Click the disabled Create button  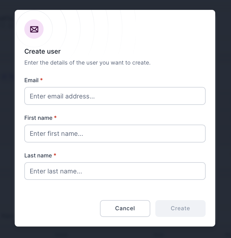click(x=180, y=208)
